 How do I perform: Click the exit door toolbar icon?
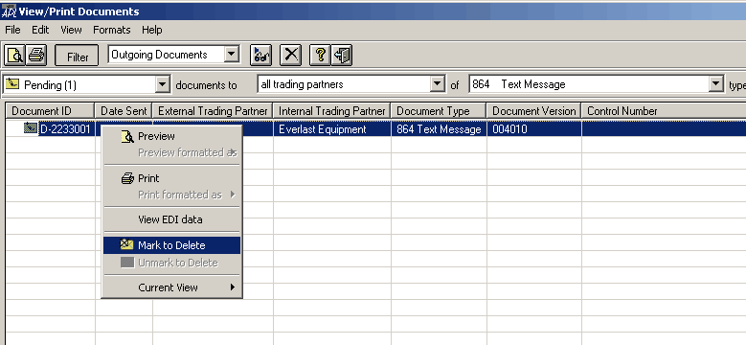pos(341,56)
